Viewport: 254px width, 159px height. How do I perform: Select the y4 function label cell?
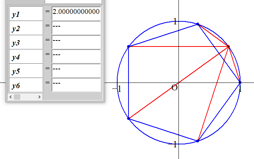click(x=26, y=57)
